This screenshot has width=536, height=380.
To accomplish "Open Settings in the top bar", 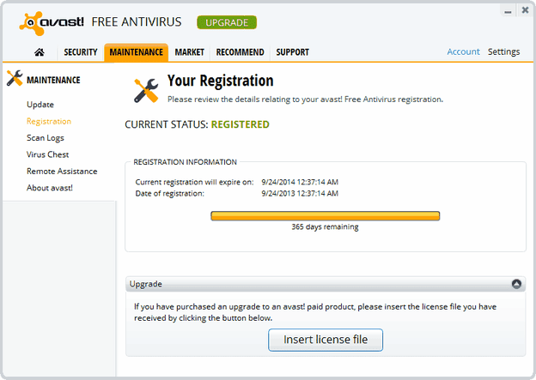I will point(503,51).
